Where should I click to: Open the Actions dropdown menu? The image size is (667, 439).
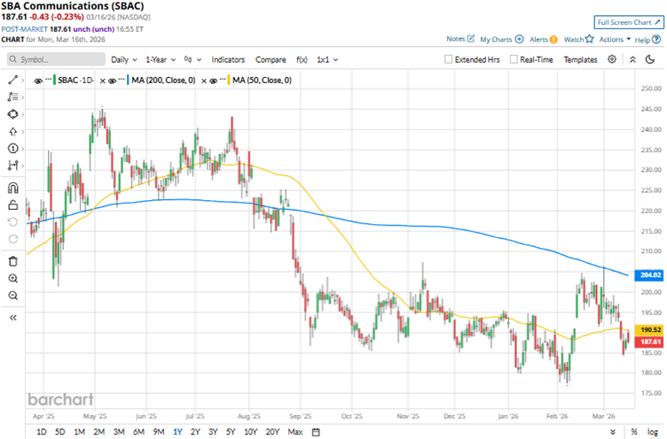click(x=615, y=40)
